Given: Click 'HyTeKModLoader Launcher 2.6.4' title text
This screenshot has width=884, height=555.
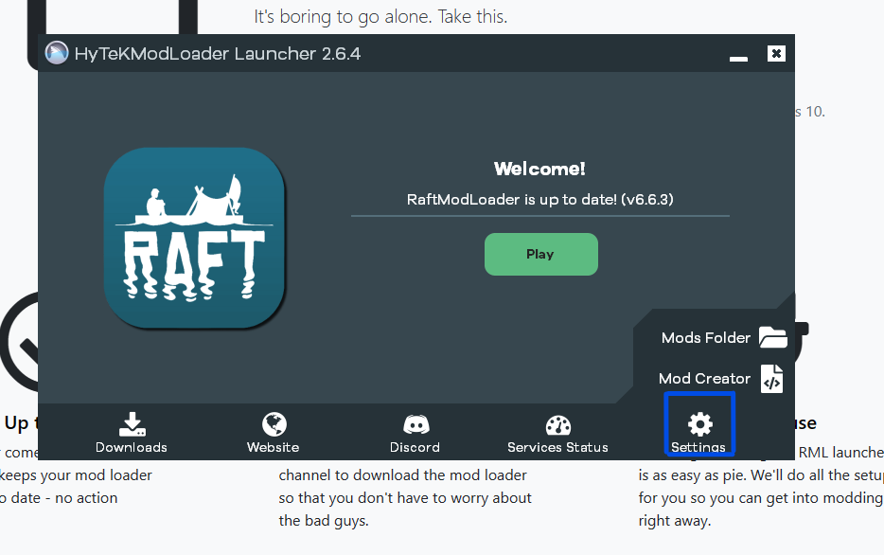Looking at the screenshot, I should (217, 54).
